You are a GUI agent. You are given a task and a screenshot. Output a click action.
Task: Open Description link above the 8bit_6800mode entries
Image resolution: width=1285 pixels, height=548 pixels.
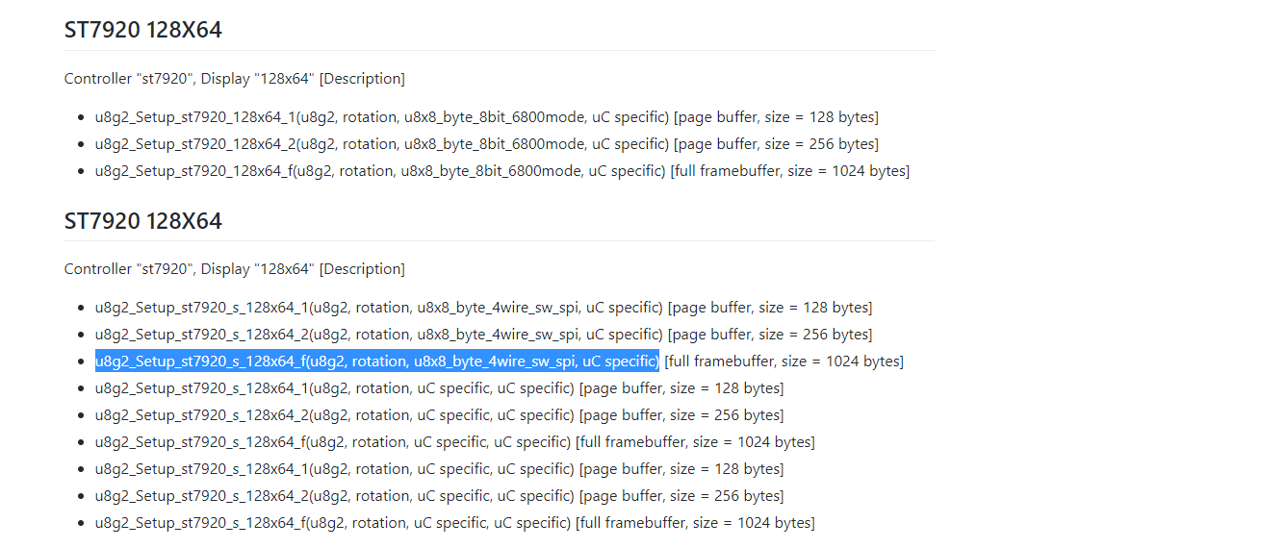pyautogui.click(x=362, y=79)
